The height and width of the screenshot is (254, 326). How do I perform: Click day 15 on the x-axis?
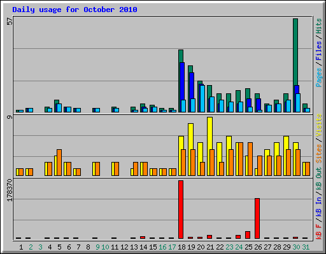click(x=153, y=247)
